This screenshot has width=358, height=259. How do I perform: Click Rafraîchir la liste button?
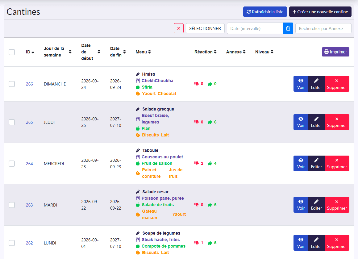[265, 12]
